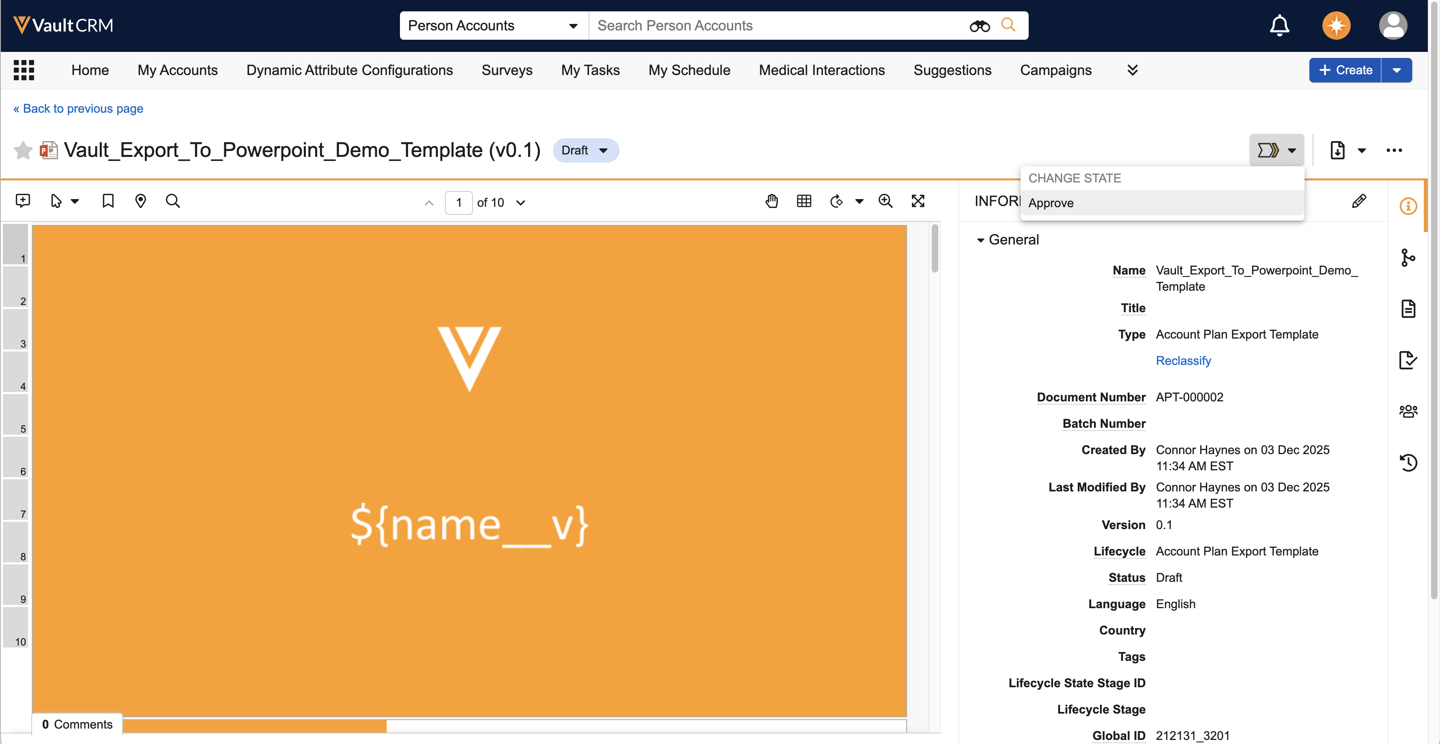Select Approve from Change State menu
1440x744 pixels.
1051,203
